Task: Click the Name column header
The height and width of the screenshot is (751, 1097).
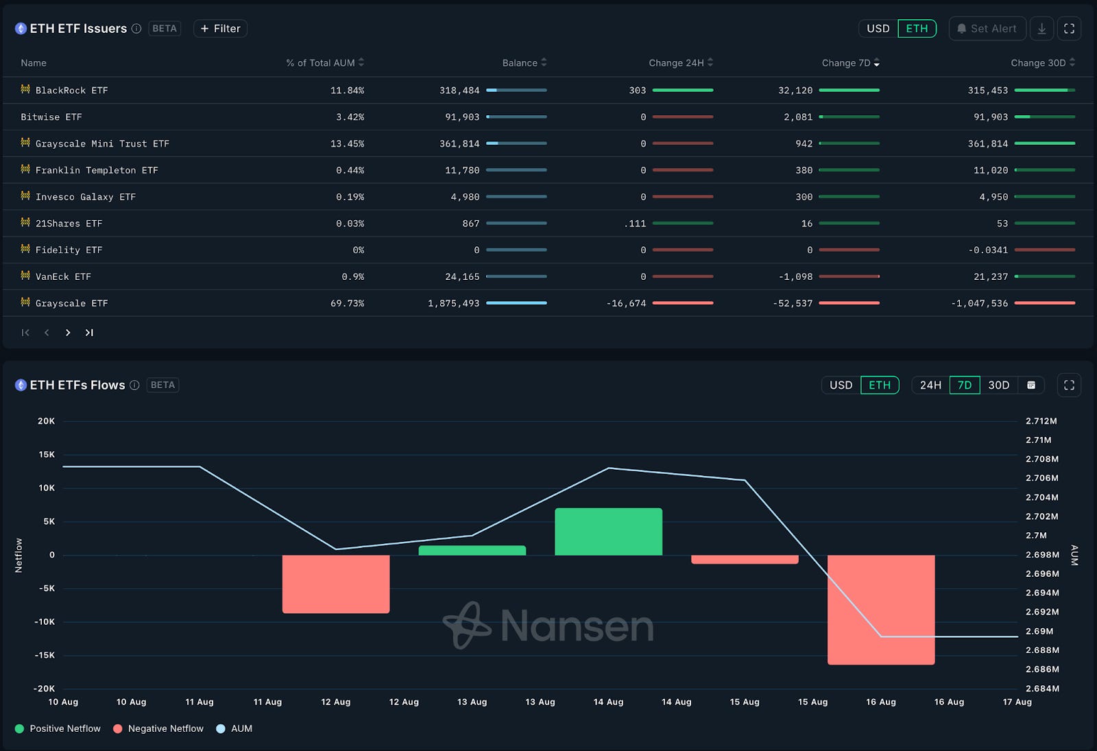Action: (x=34, y=63)
